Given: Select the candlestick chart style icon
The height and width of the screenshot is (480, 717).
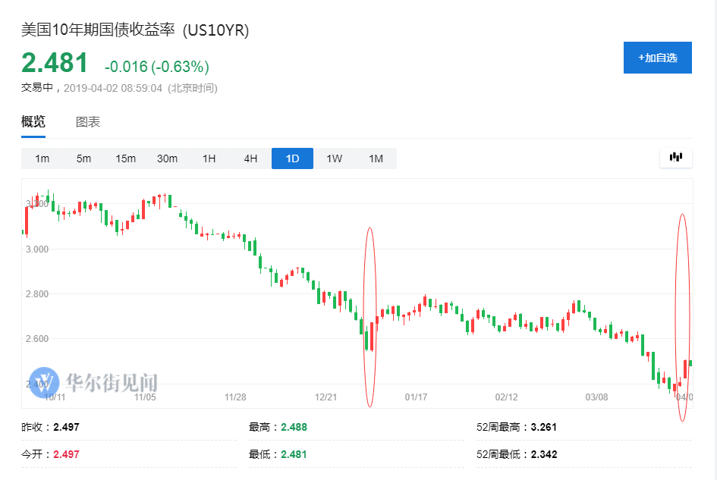Looking at the screenshot, I should [675, 158].
